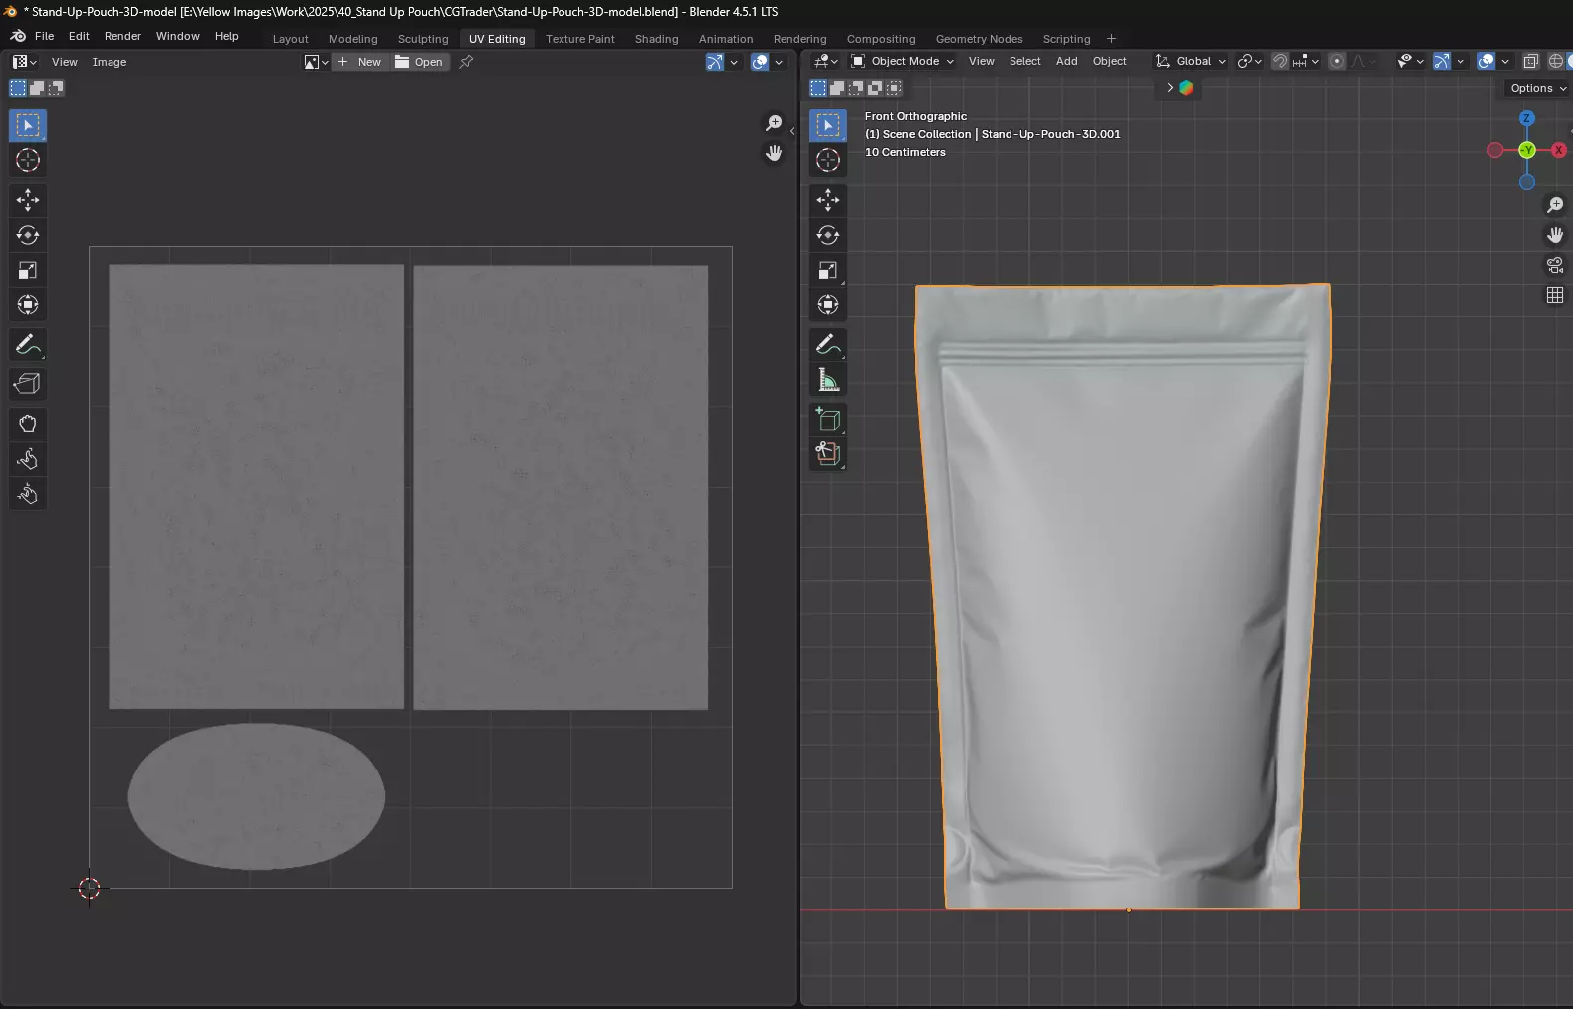Select the Move tool in UV editor toolbar
Viewport: 1573px width, 1009px height.
28,200
